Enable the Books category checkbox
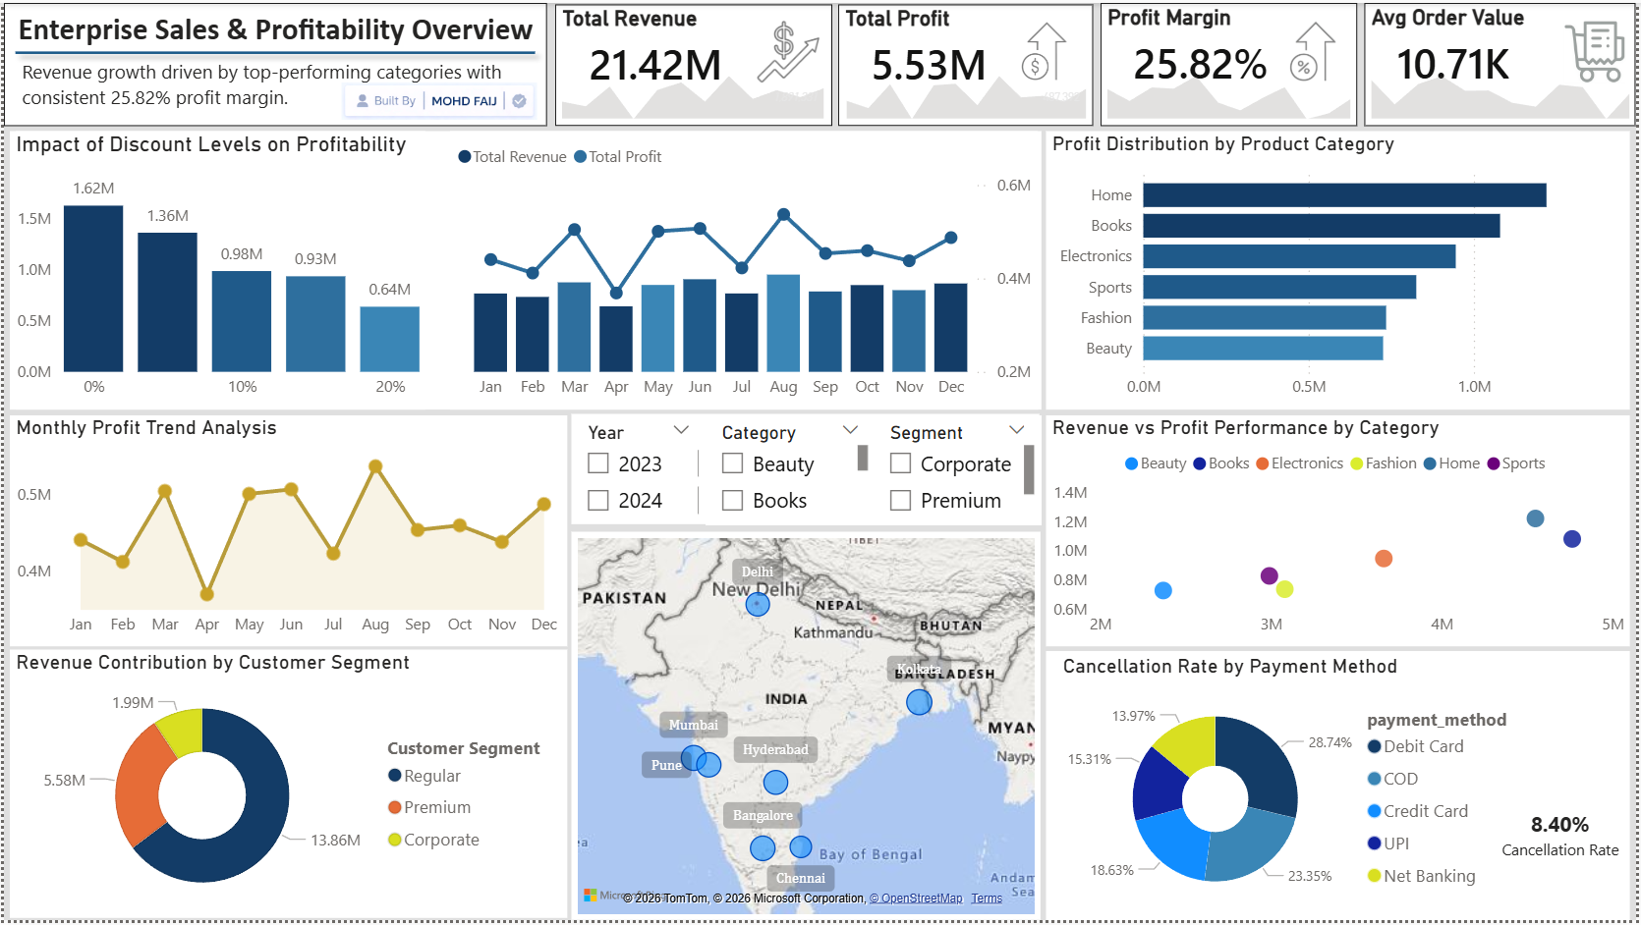The width and height of the screenshot is (1641, 925). (732, 501)
